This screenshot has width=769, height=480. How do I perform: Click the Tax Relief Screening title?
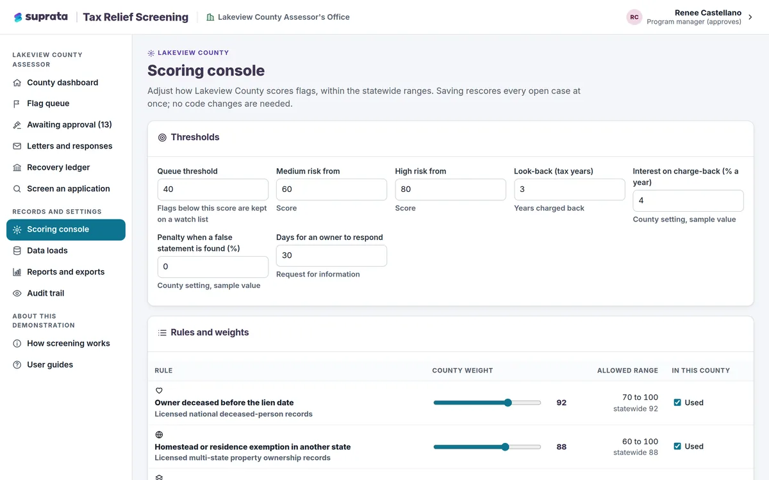pyautogui.click(x=136, y=17)
